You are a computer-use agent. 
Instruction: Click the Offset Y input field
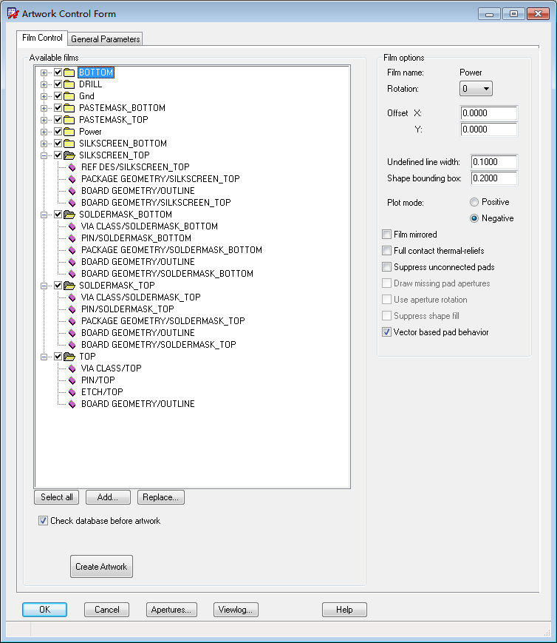(x=489, y=129)
